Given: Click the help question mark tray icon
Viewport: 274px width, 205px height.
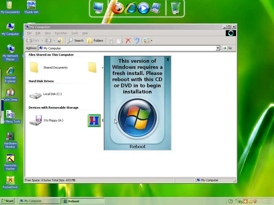Looking at the screenshot, I should (230, 201).
